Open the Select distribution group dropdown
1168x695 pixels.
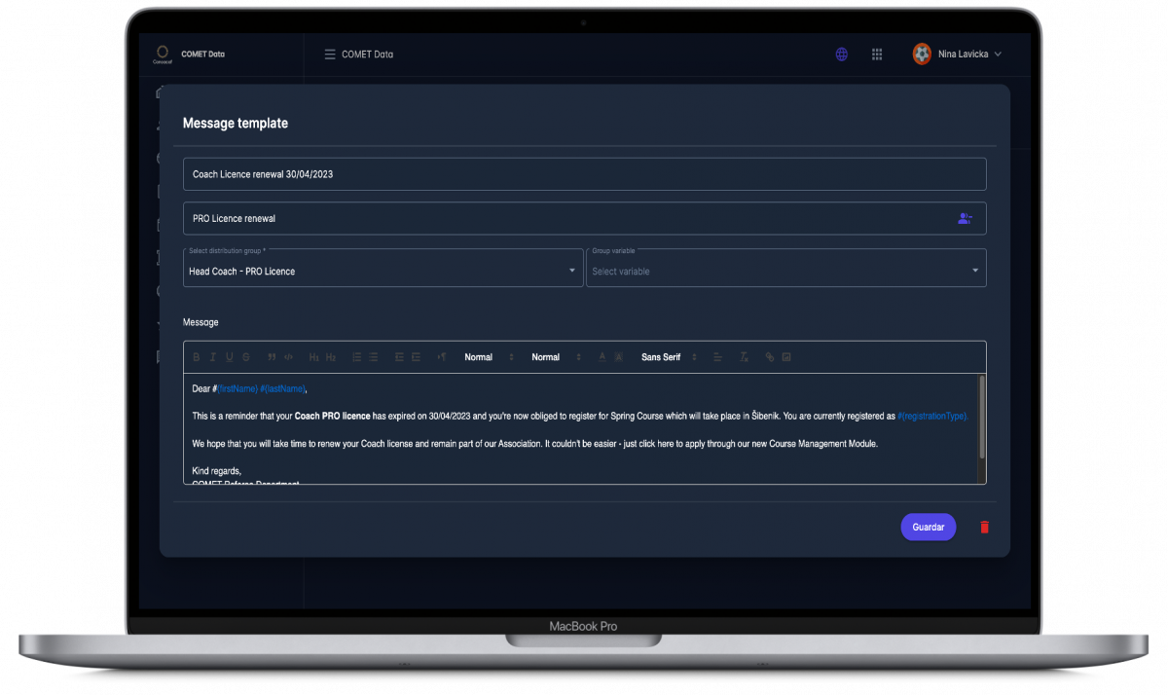pos(573,271)
